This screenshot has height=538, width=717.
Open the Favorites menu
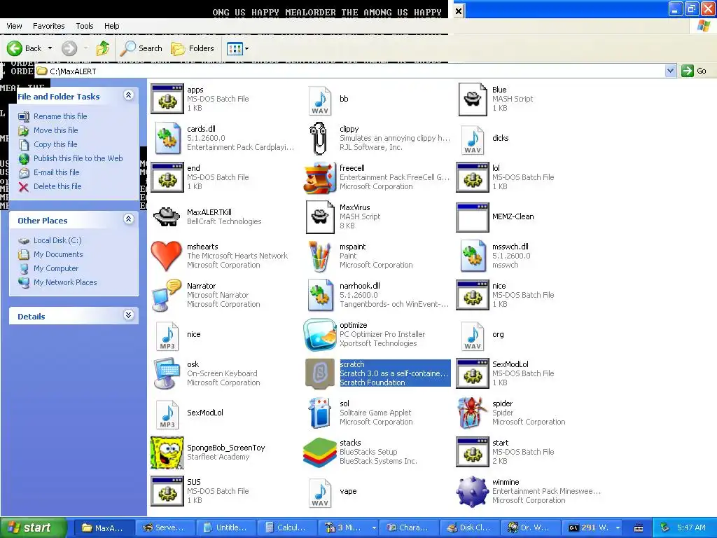tap(48, 26)
